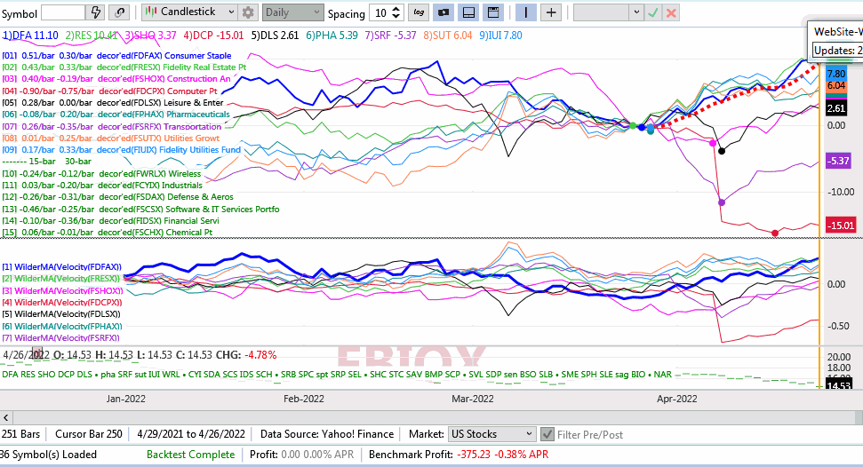Click the chain link icon beside Symbol

click(x=119, y=12)
